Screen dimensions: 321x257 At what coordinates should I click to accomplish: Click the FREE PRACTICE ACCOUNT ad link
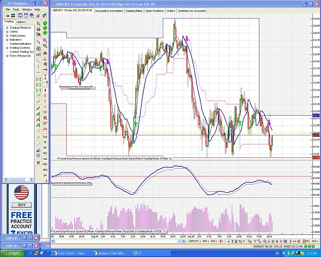pos(22,221)
